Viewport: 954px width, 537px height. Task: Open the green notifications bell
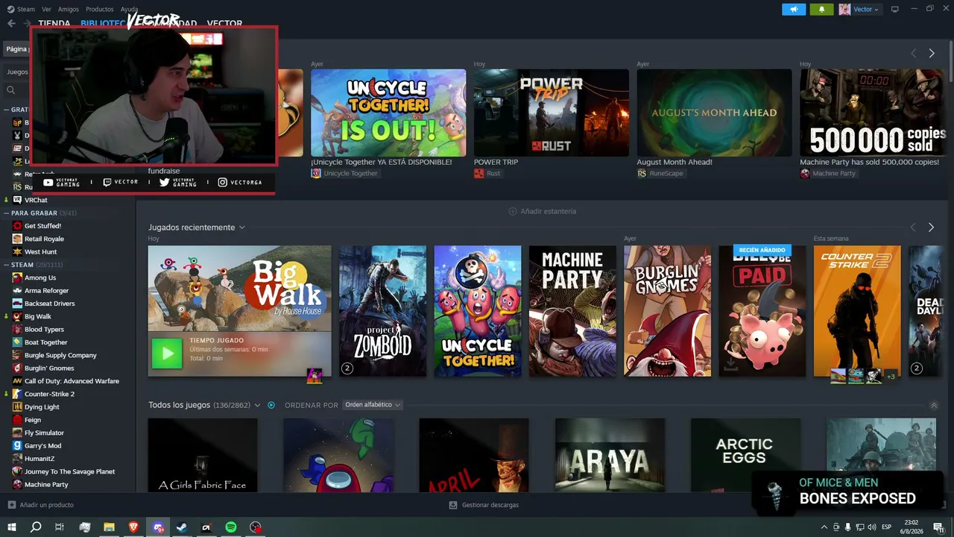click(x=821, y=9)
